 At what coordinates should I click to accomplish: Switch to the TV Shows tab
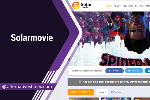[x=116, y=92]
